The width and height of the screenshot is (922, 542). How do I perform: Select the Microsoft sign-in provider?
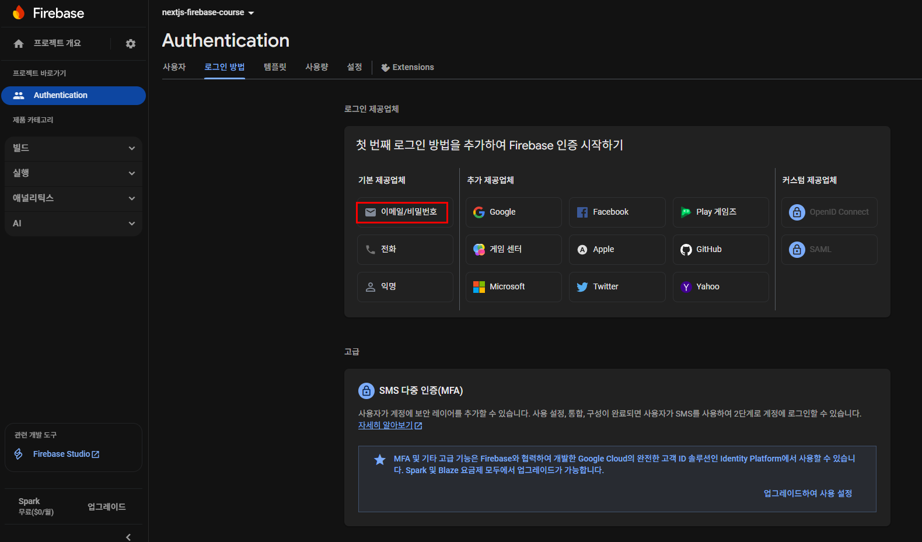coord(513,287)
